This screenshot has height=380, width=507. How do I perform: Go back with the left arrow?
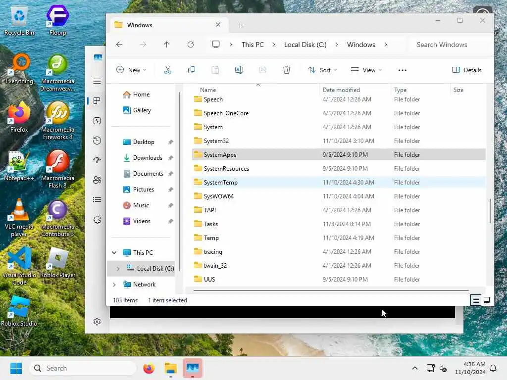coord(119,44)
